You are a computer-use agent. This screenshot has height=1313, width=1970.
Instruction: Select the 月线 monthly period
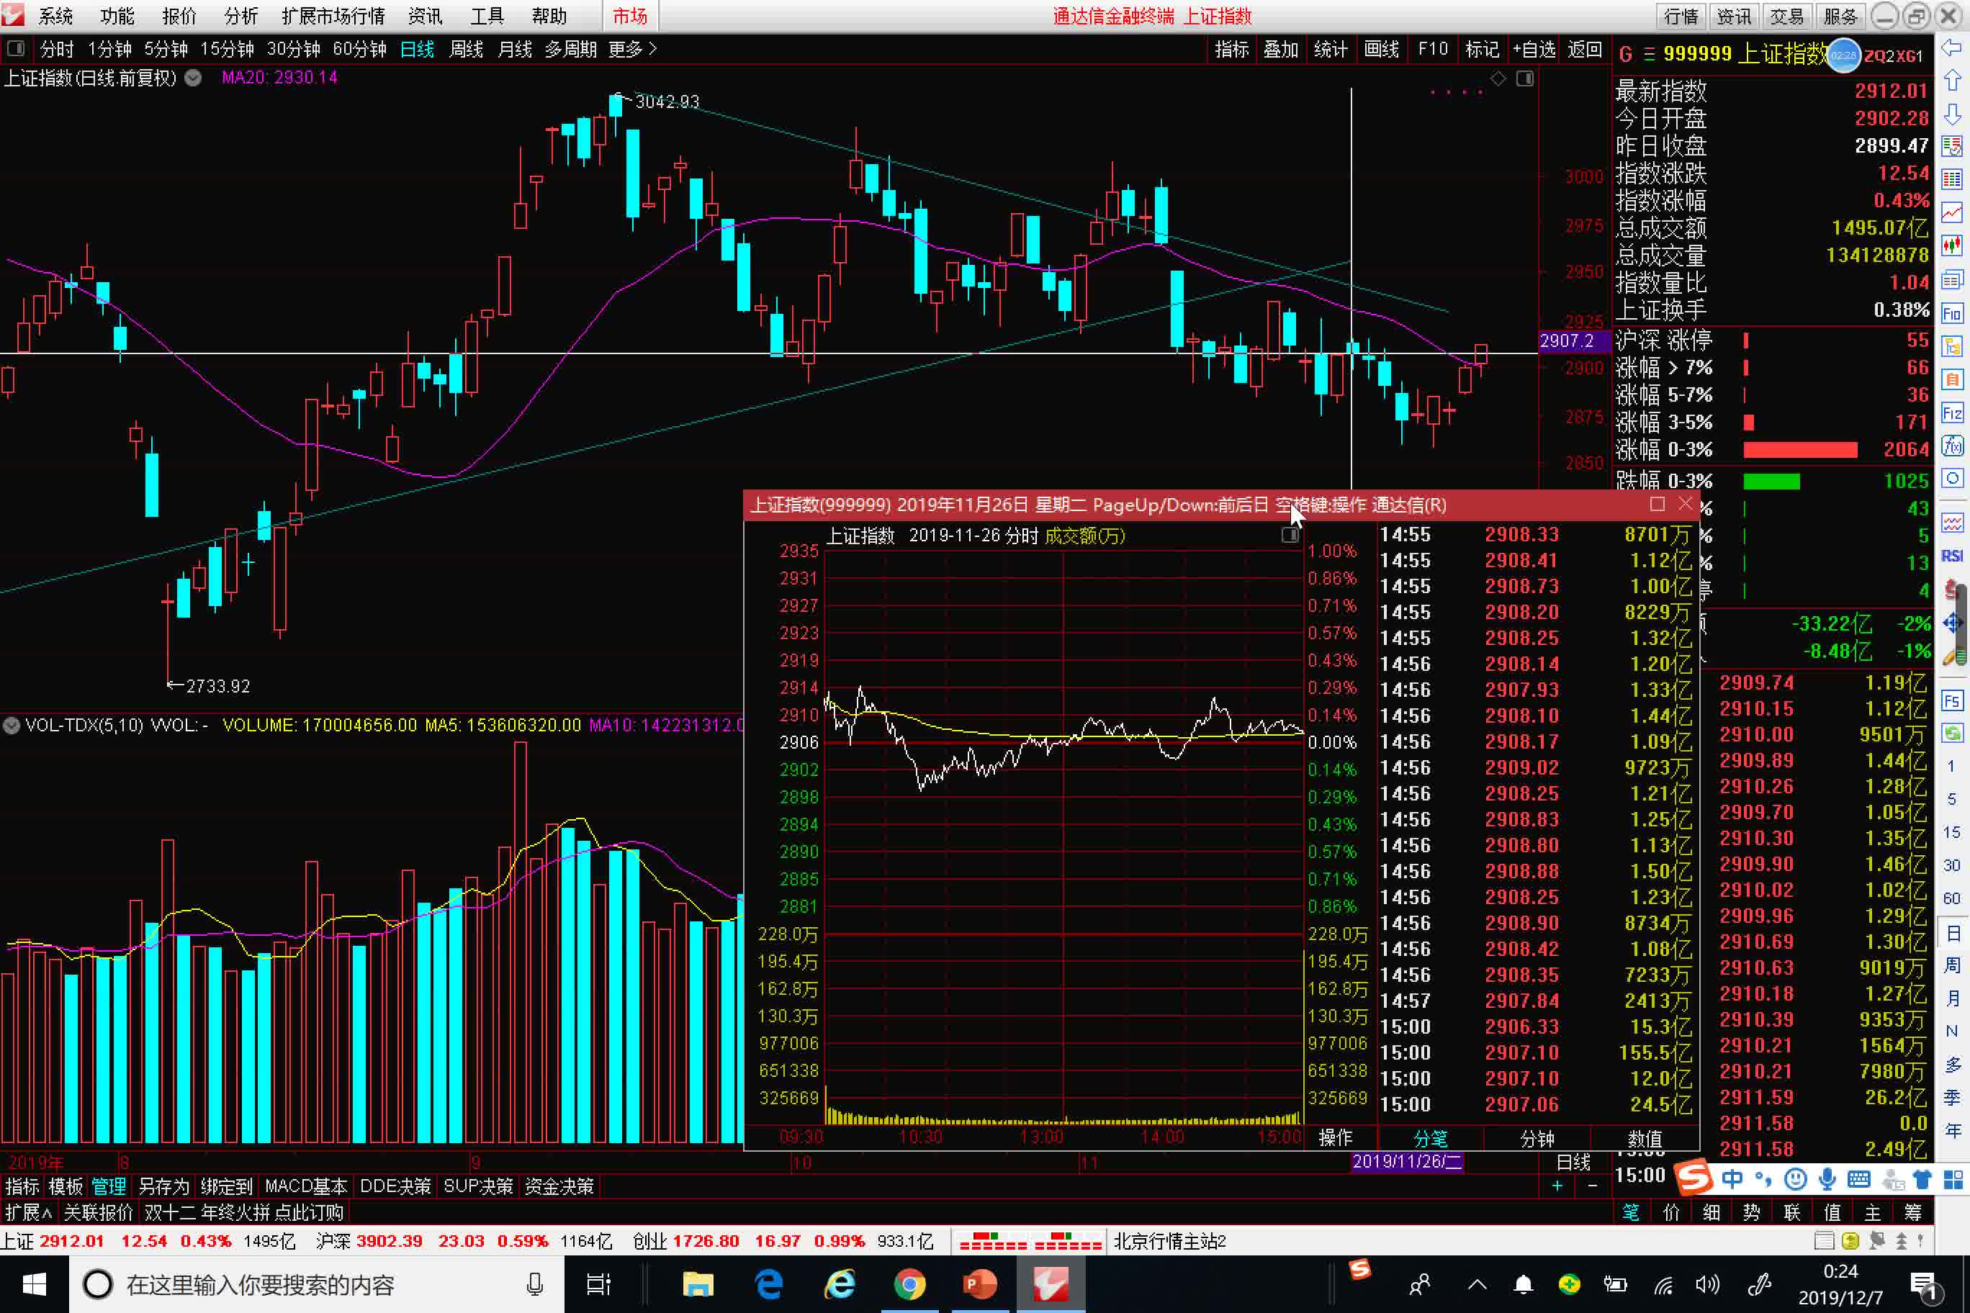(x=514, y=50)
